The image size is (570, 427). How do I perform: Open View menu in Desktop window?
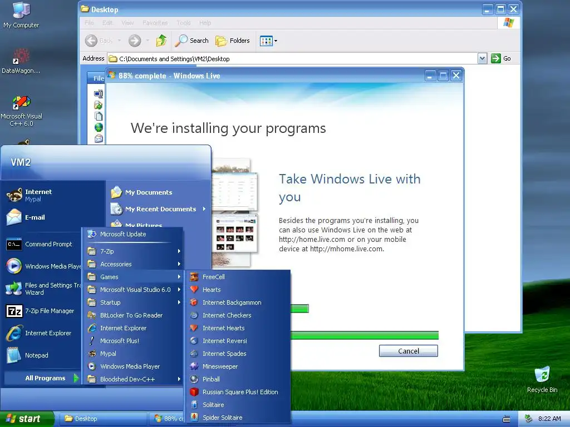click(127, 23)
